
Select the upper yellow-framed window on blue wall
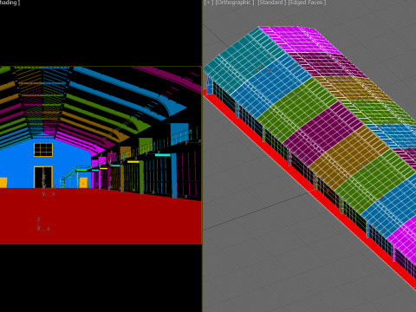coord(43,150)
